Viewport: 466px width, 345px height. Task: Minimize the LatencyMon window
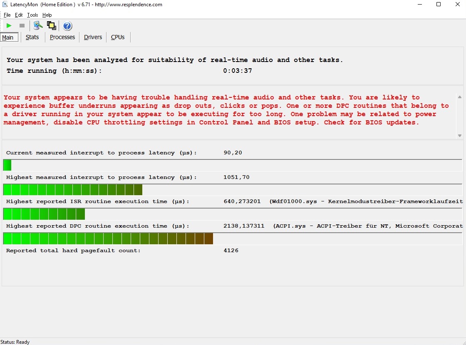point(420,5)
